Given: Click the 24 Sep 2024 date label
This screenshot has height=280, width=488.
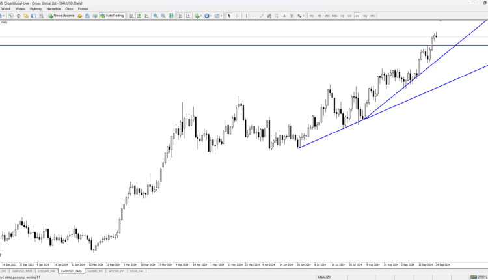Looking at the screenshot, I should click(x=443, y=265).
